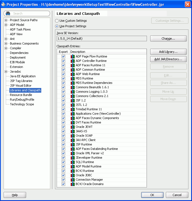Open the JSP Tag Libraries category

pos(21,81)
